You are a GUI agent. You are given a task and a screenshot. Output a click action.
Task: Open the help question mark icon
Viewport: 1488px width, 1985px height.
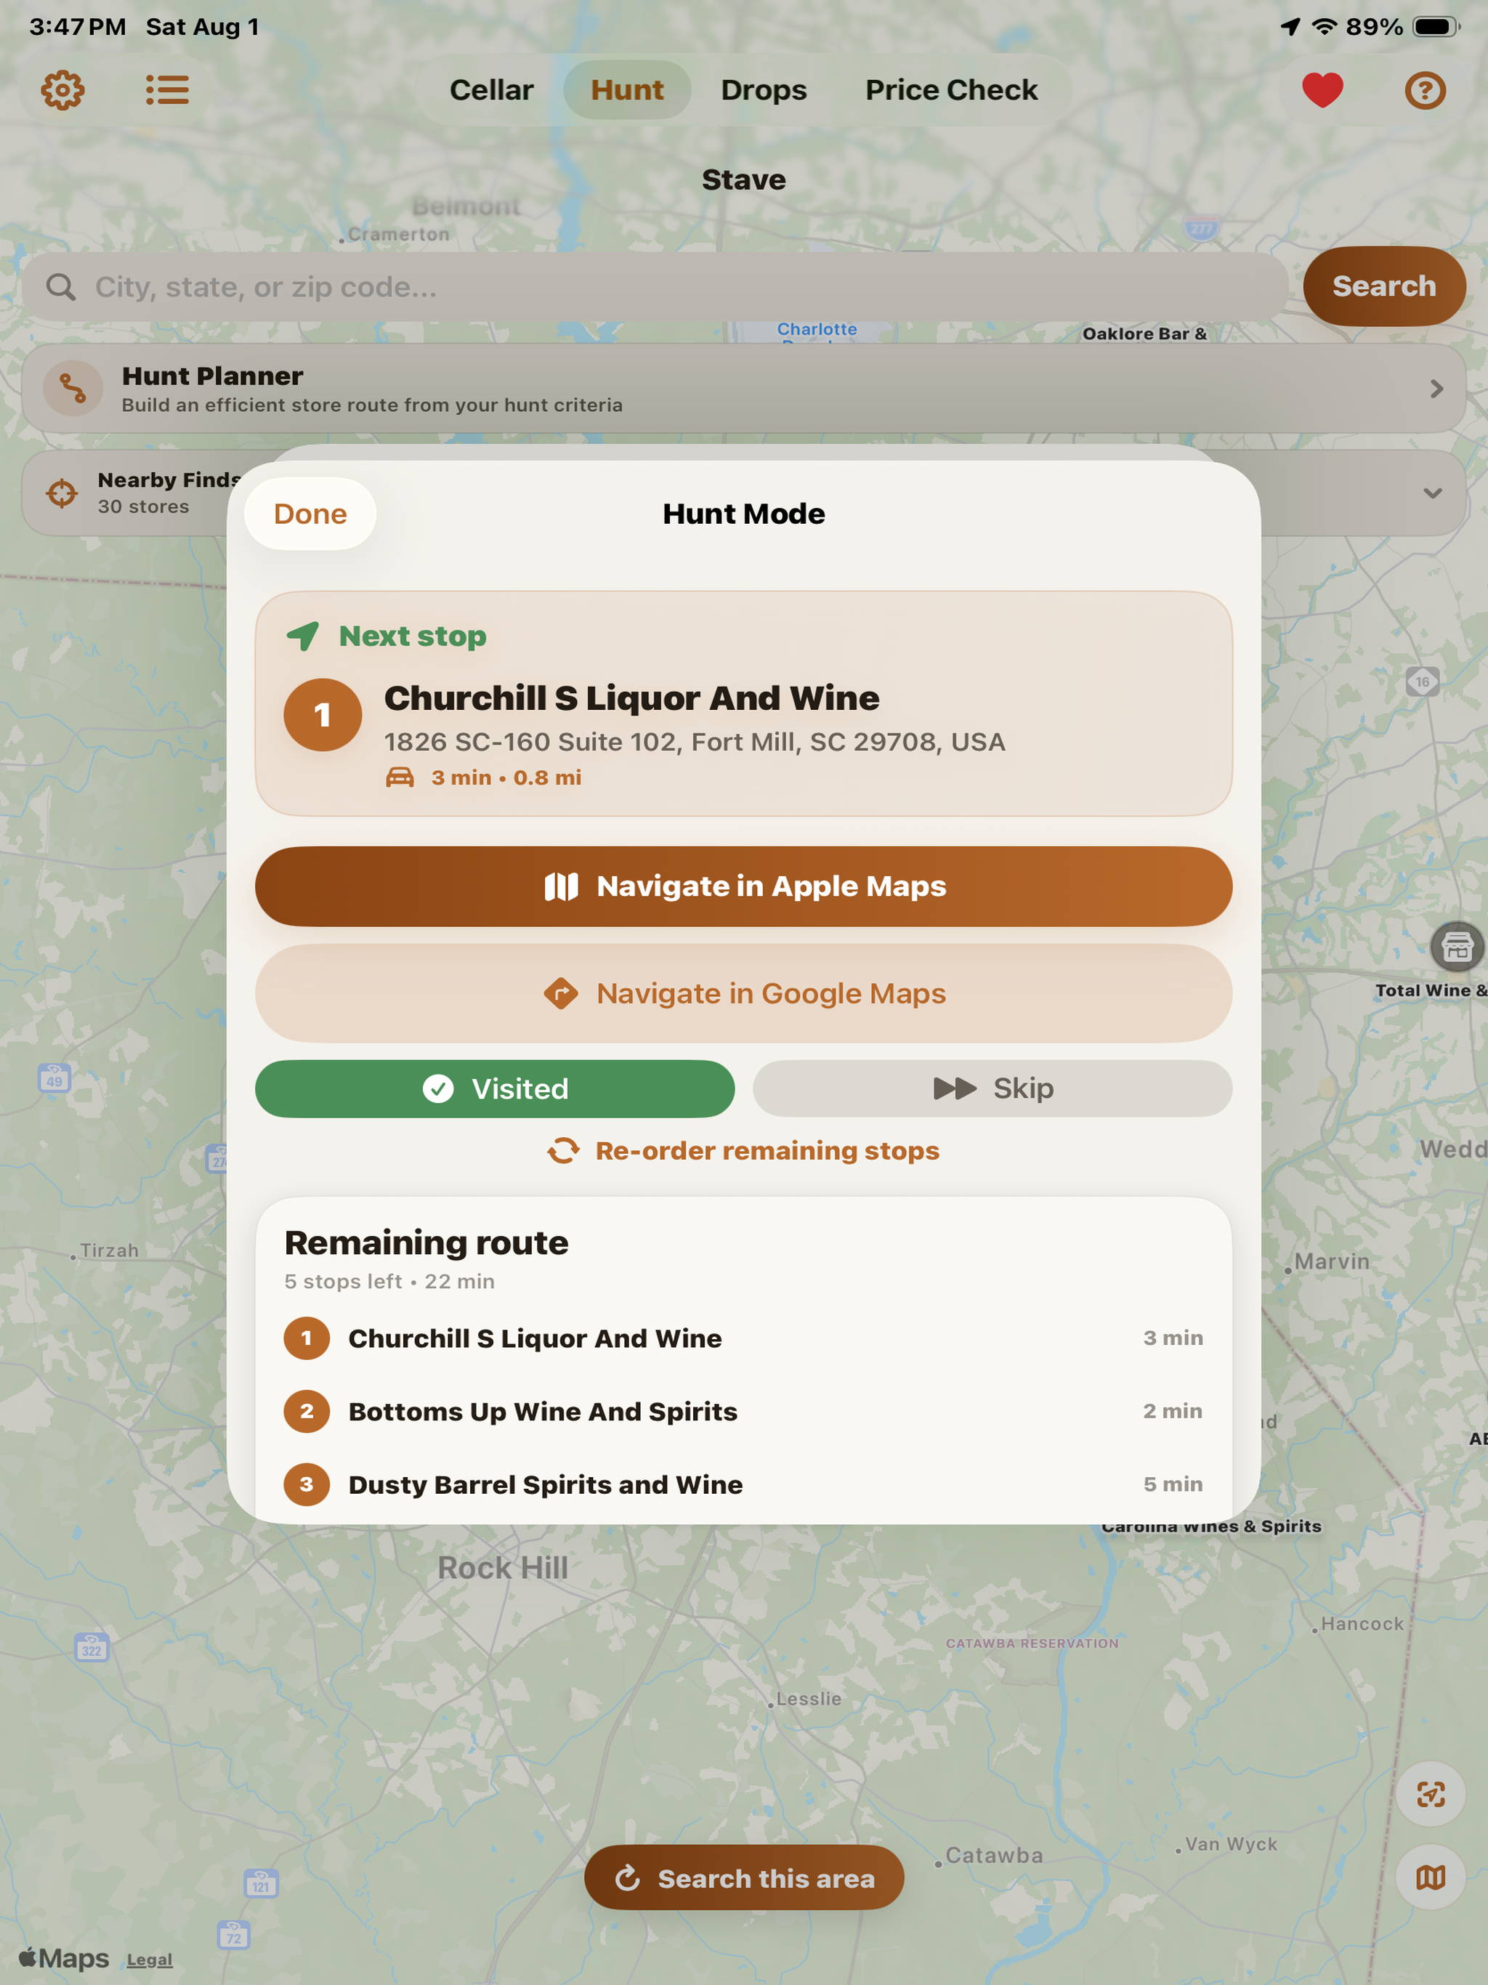pos(1424,90)
